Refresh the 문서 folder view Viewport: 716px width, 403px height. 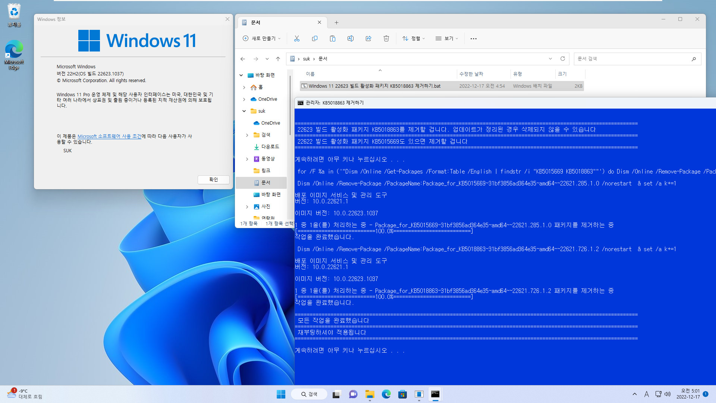tap(563, 59)
